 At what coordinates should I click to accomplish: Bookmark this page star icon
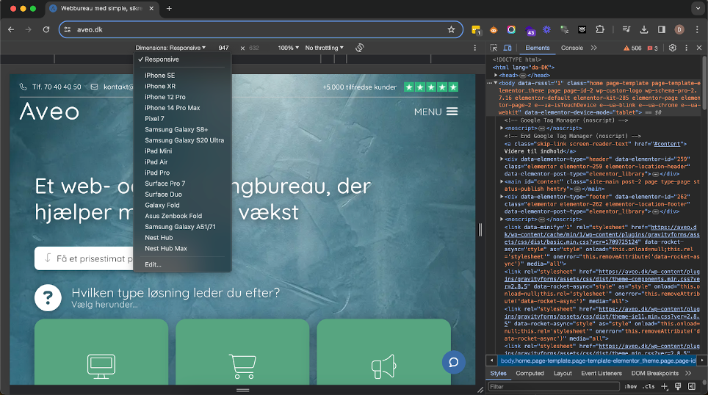451,29
